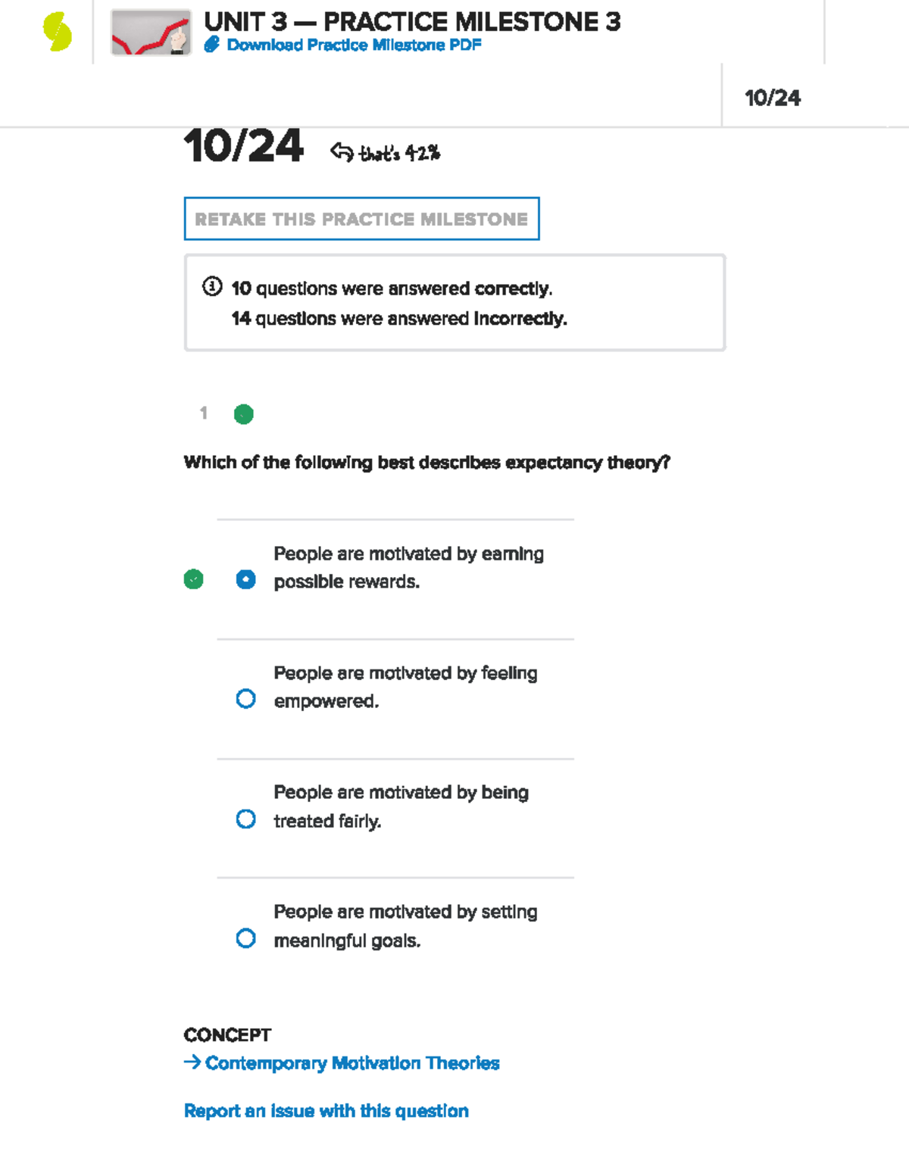
Task: Click the info icon in the results box
Action: click(212, 287)
